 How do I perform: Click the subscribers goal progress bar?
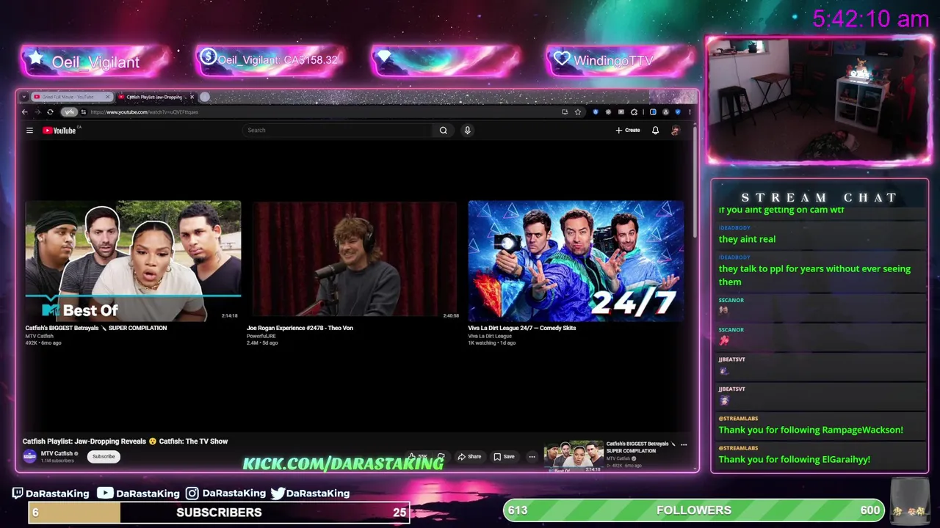[219, 513]
